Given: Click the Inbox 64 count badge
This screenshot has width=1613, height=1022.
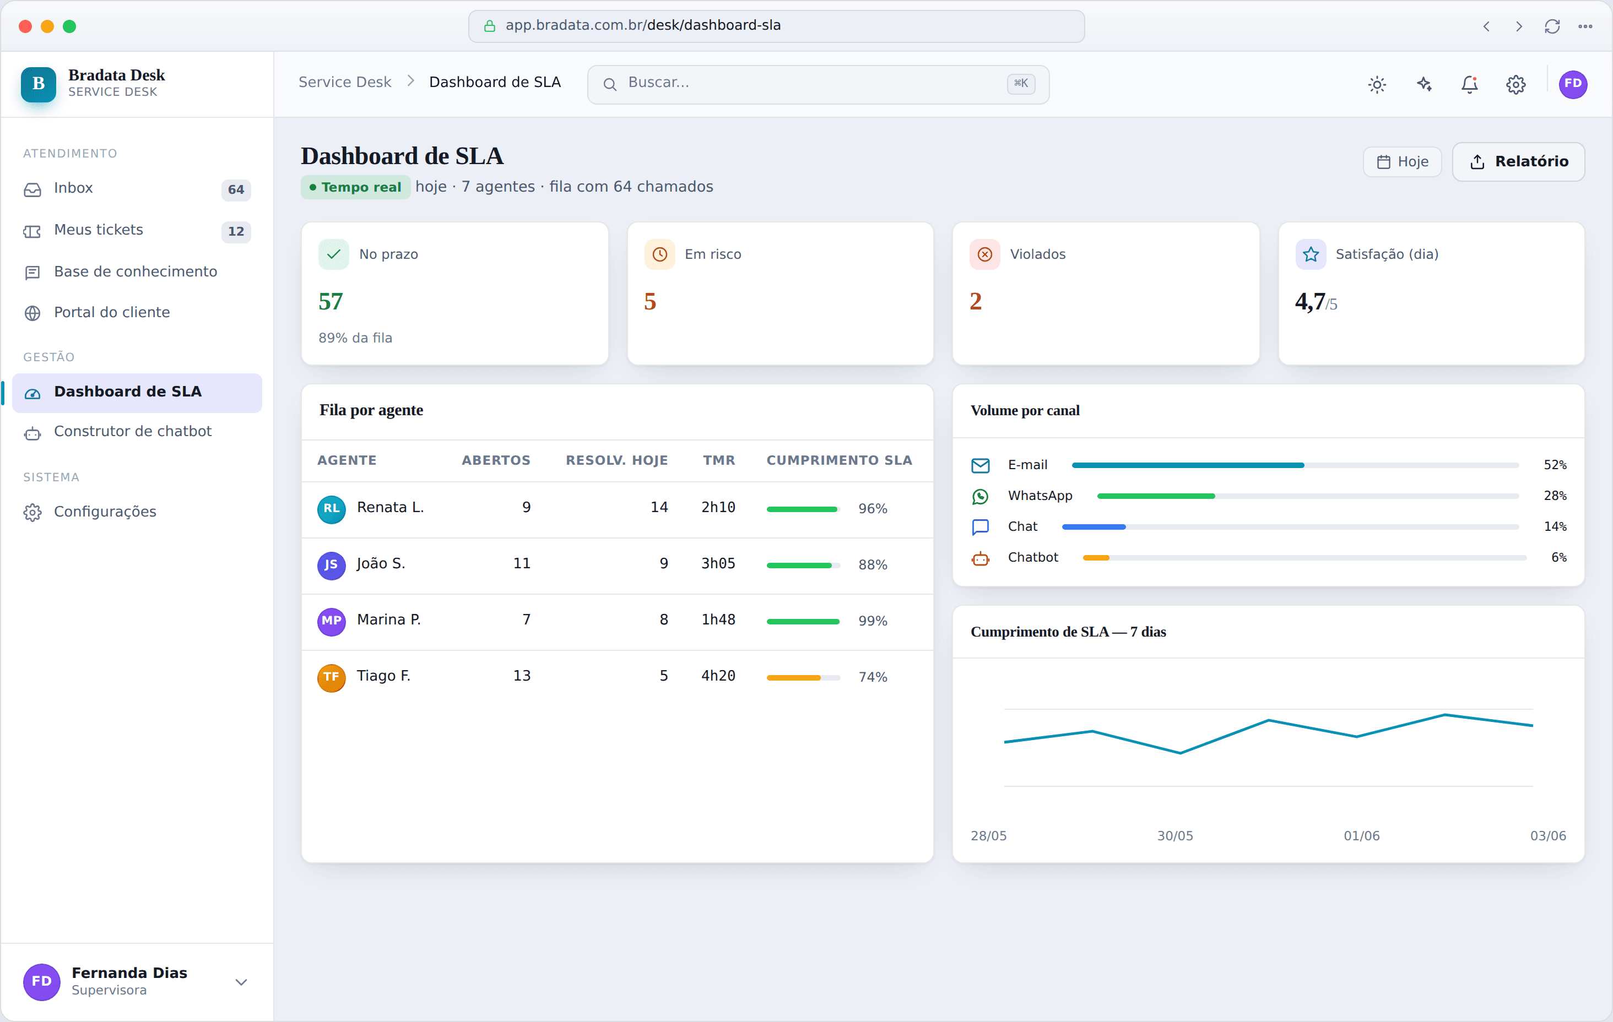Looking at the screenshot, I should [236, 189].
